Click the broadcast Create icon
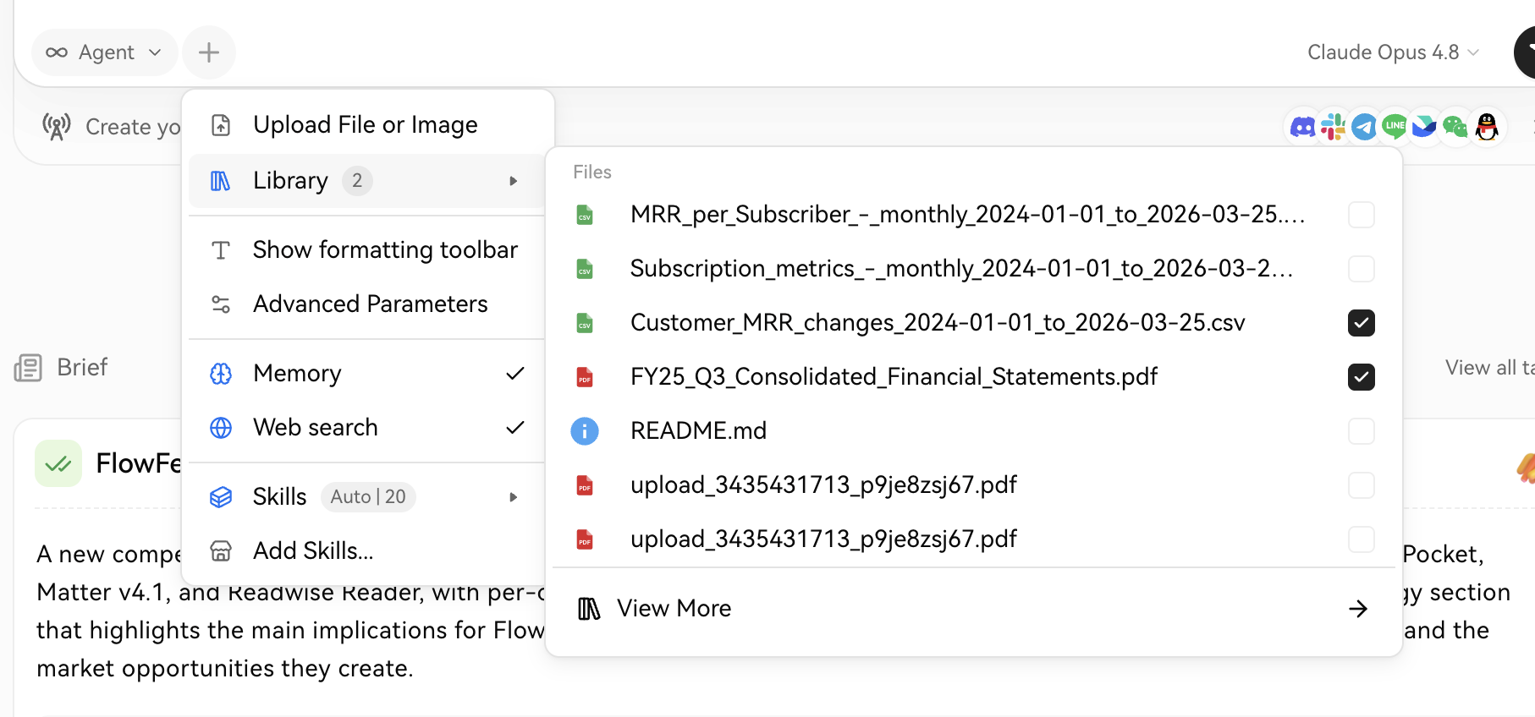Screen dimensions: 1535x717 57,127
